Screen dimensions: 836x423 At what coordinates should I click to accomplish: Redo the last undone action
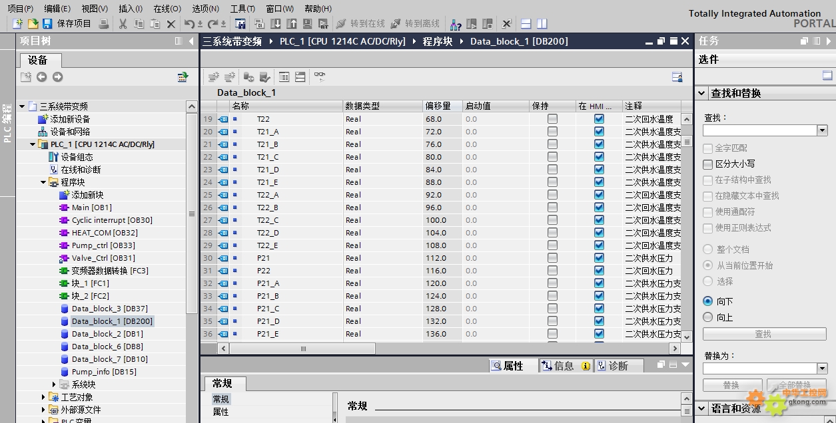pos(213,24)
